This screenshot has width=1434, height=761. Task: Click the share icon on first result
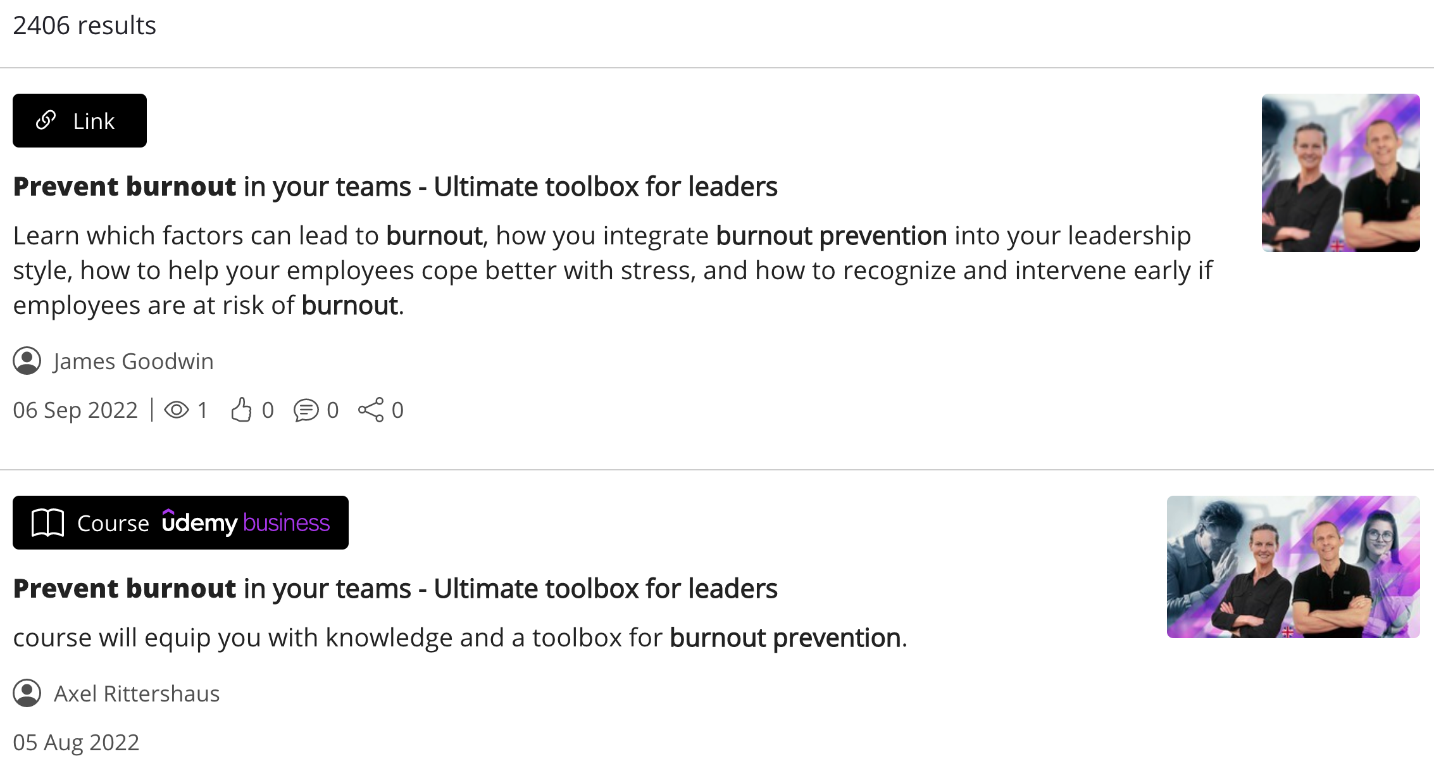[x=371, y=410]
